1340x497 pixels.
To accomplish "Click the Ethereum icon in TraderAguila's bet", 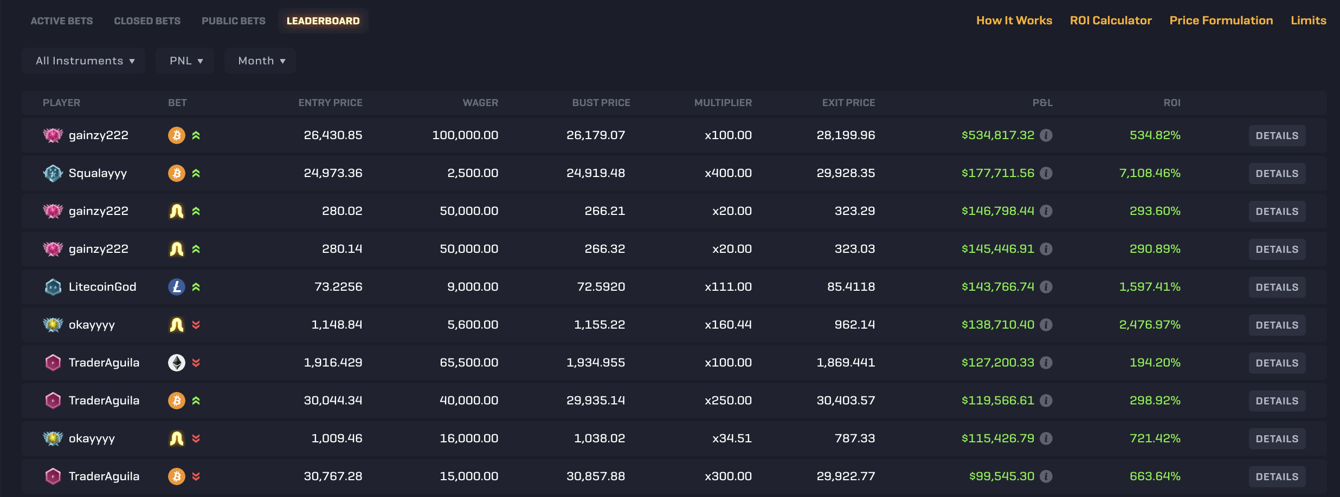I will tap(176, 363).
